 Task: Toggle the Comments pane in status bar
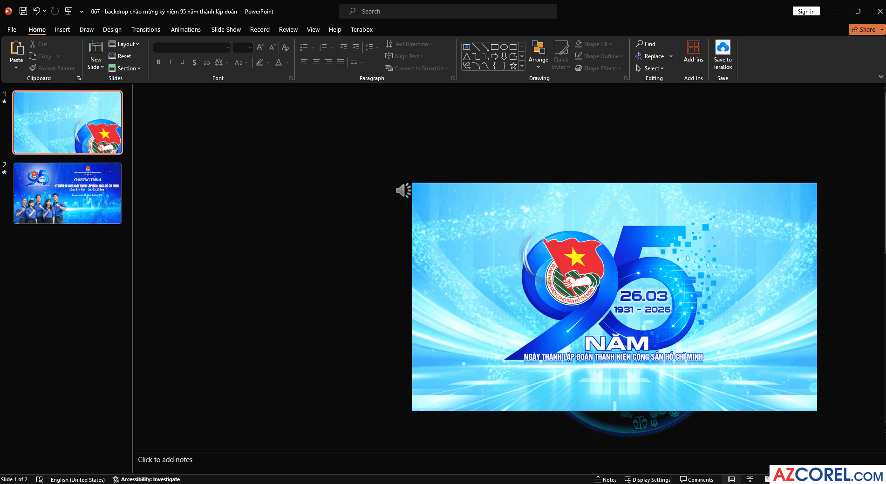696,479
